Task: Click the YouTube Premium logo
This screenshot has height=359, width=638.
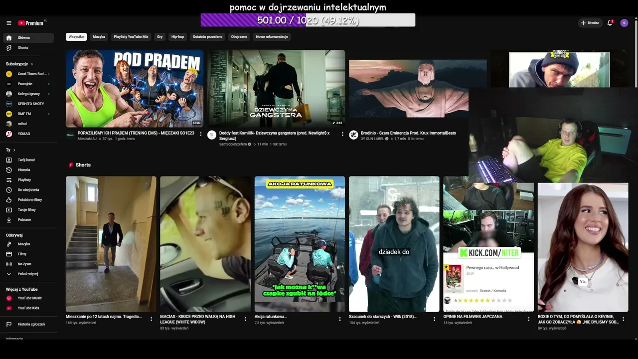Action: coord(32,23)
